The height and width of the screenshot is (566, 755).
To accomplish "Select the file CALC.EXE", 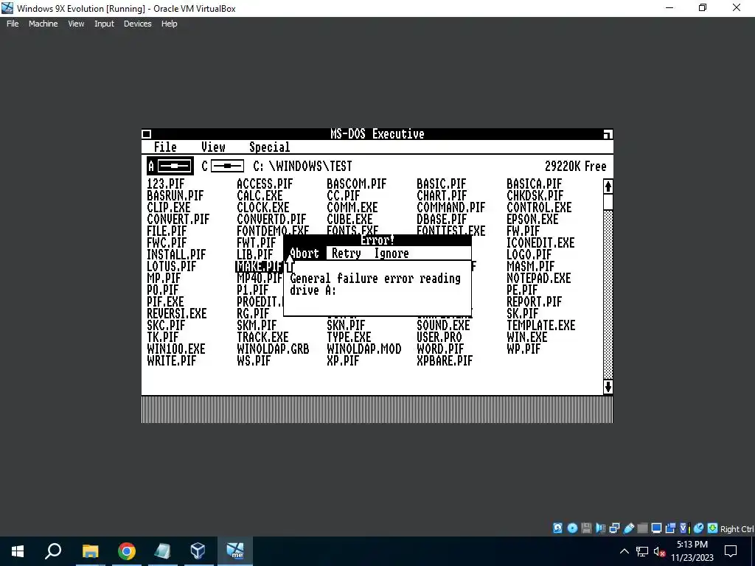I will [260, 196].
